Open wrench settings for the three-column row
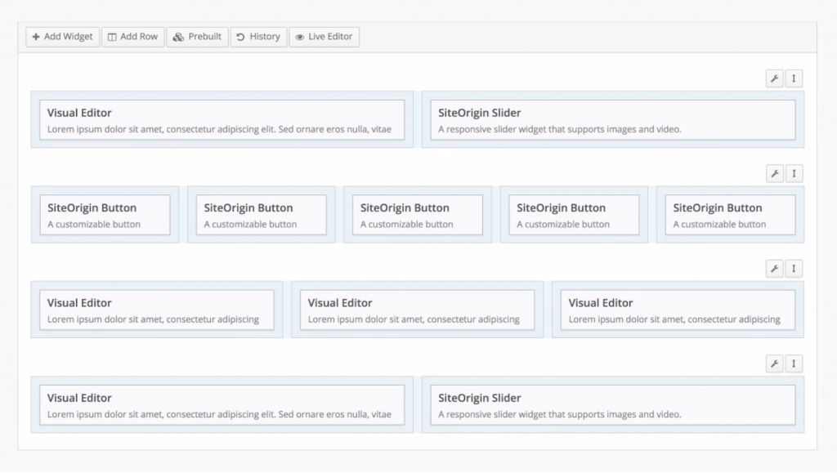 pos(774,269)
